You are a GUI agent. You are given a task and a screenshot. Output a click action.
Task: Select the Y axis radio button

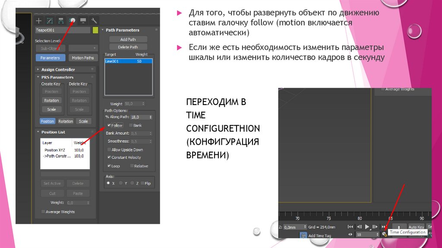pyautogui.click(x=121, y=183)
